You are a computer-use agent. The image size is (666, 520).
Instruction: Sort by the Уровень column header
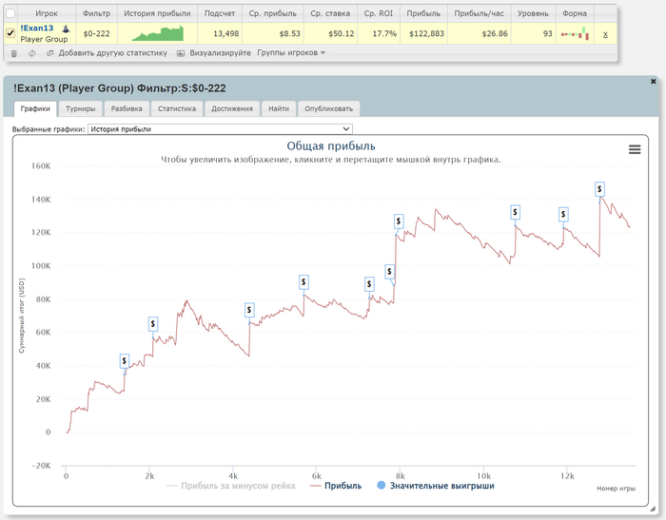(x=533, y=13)
